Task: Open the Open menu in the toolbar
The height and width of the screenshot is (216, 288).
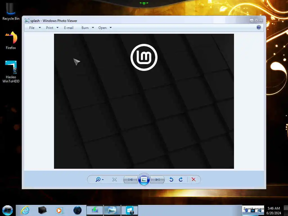Action: (x=102, y=28)
